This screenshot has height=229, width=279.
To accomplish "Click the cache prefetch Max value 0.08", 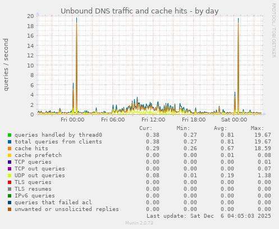I will point(264,155).
